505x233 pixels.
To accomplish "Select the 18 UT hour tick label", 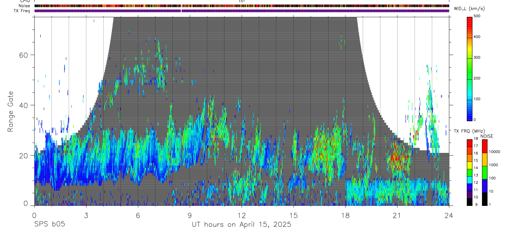I will (345, 215).
